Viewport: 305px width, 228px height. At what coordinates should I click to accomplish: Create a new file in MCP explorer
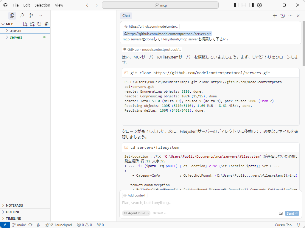tap(25, 24)
